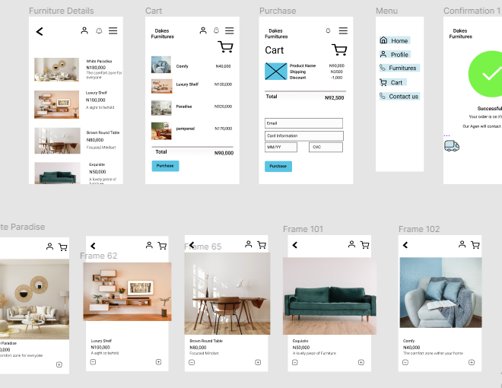Click placeholder product image in Purchase frame

coord(276,71)
